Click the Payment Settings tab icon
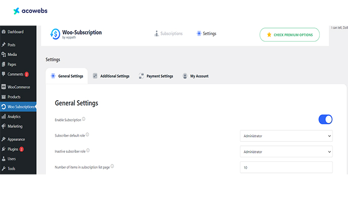 tap(141, 76)
